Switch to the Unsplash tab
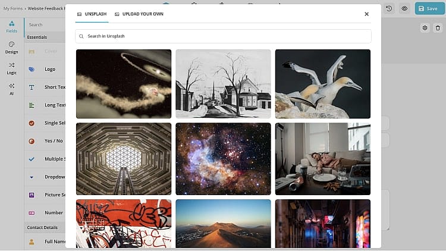This screenshot has height=251, width=446. (92, 14)
